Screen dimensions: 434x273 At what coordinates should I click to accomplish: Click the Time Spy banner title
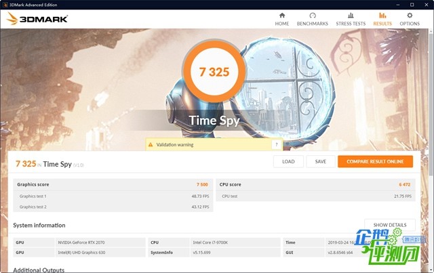214,121
